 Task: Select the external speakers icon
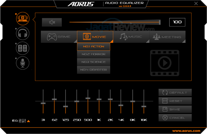[x=23, y=48]
